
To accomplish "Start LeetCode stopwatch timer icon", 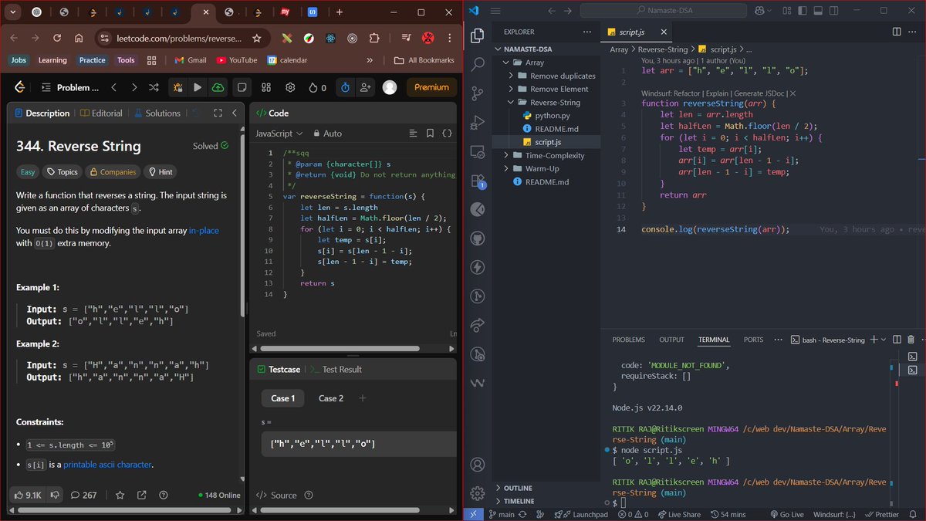I will coord(346,87).
